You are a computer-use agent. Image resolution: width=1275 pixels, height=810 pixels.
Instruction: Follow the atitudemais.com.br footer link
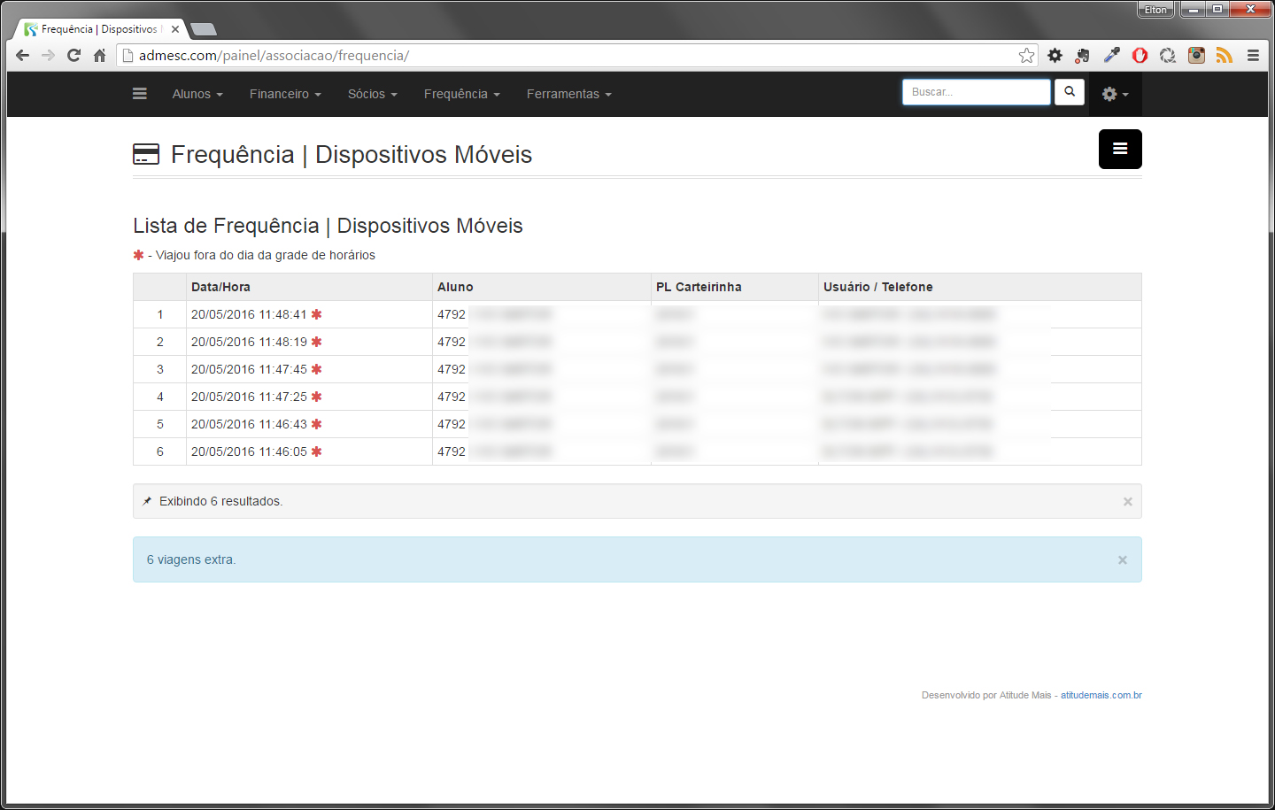coord(1101,696)
